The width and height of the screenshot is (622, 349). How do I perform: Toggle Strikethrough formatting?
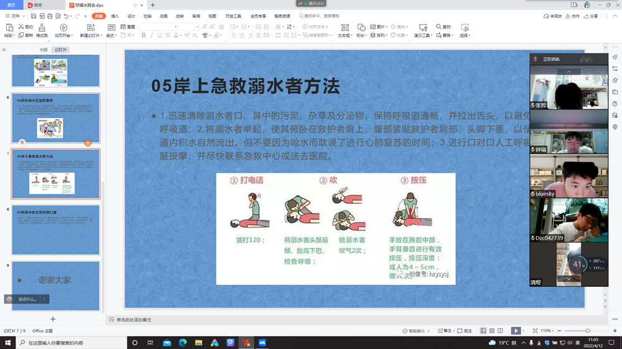click(168, 35)
